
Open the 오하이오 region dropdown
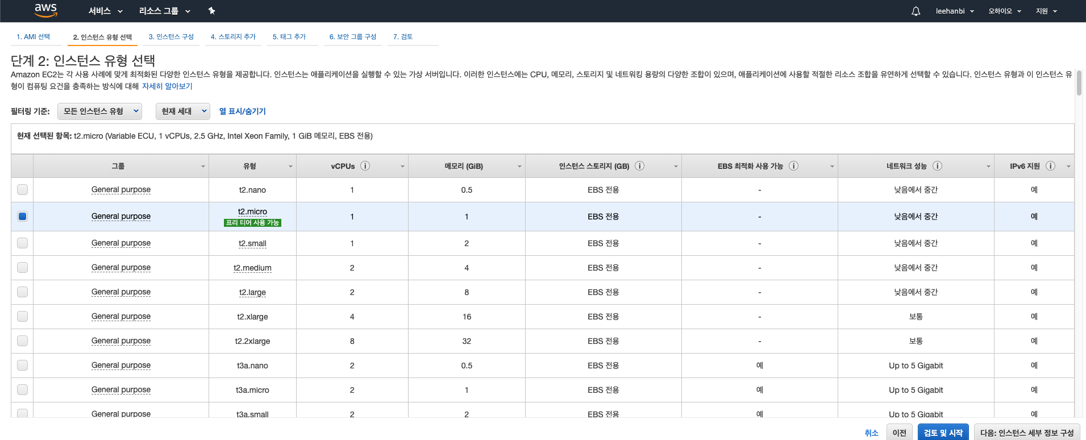tap(1005, 11)
